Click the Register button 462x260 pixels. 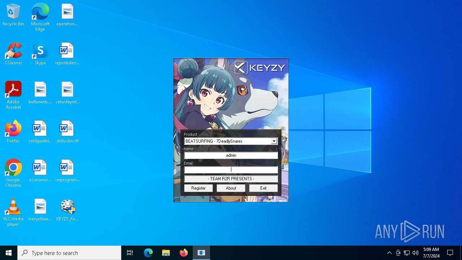(x=199, y=188)
